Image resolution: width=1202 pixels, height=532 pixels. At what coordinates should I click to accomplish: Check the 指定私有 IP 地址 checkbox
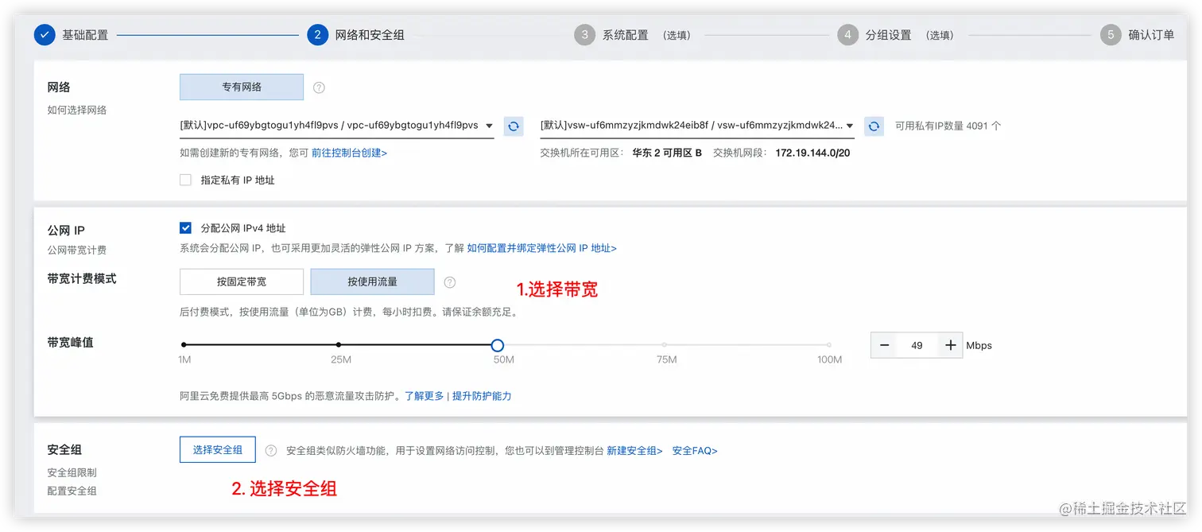[184, 179]
